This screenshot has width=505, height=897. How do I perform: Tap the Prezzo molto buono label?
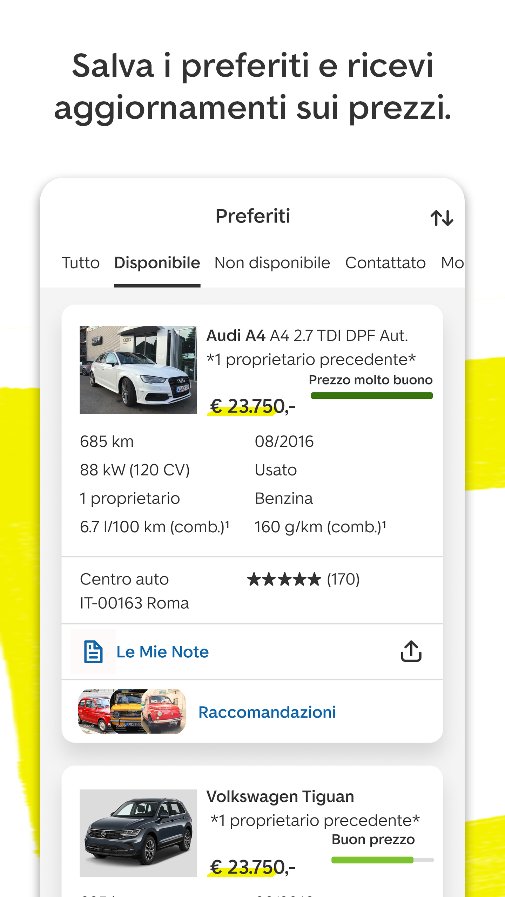(371, 380)
